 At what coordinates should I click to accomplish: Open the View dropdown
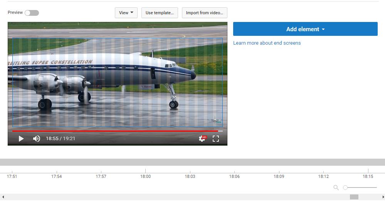(x=126, y=13)
